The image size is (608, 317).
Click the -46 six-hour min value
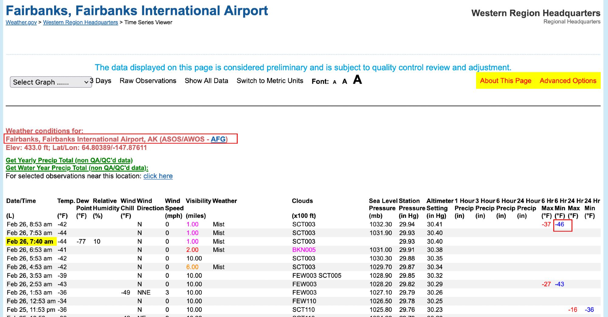click(560, 225)
